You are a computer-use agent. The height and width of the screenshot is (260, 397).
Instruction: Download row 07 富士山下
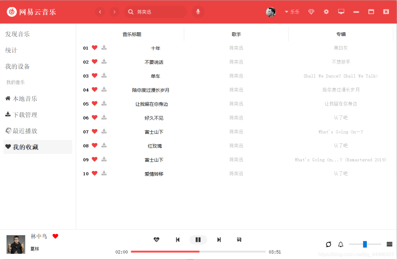[x=104, y=131]
